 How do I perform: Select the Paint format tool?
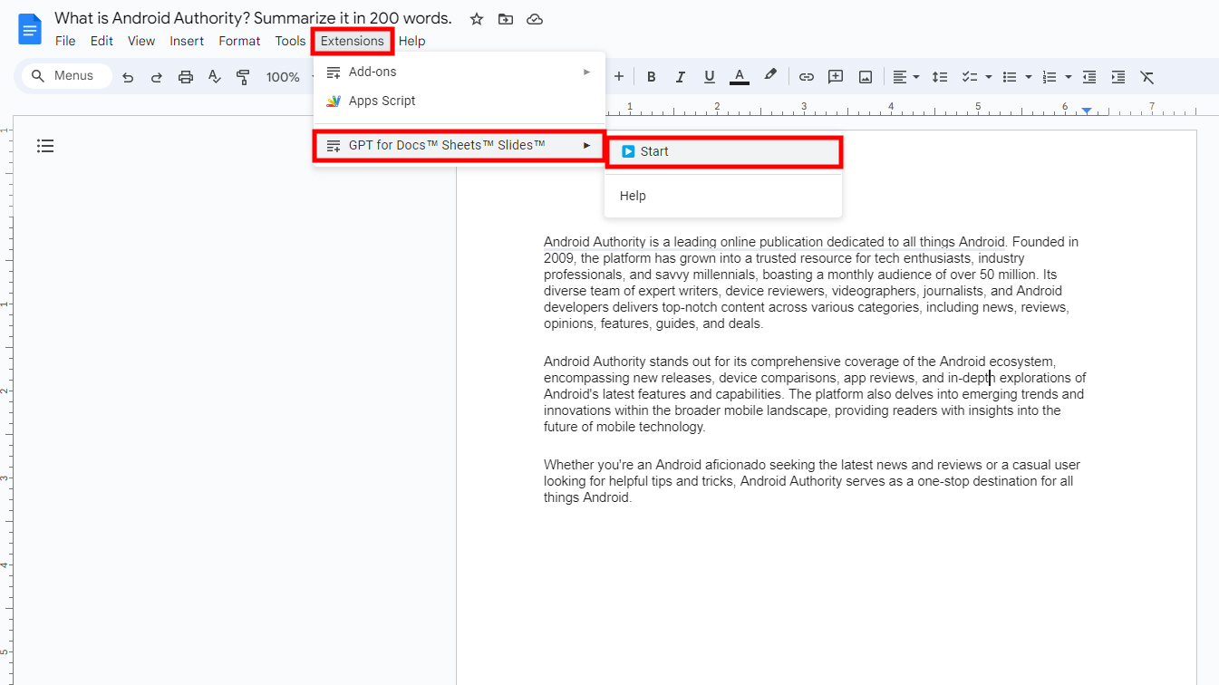(243, 77)
